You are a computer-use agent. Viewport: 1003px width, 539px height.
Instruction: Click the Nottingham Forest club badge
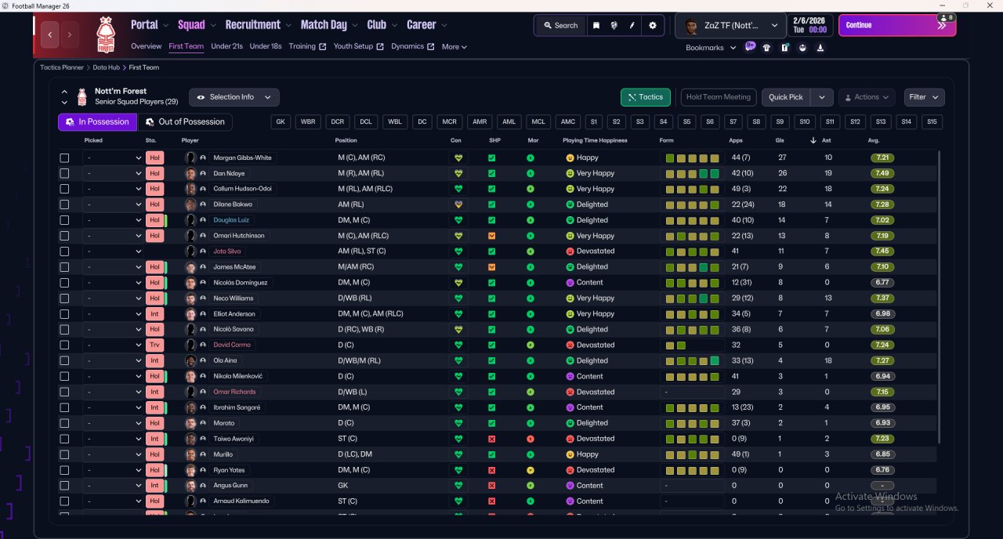click(x=105, y=34)
